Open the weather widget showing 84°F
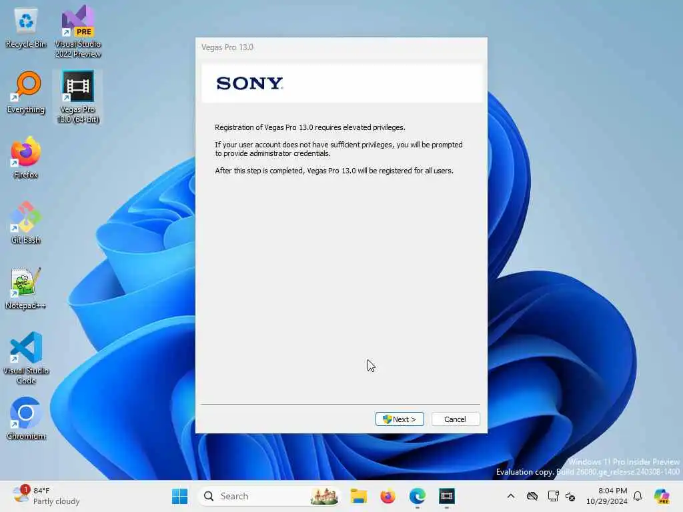 (46, 496)
